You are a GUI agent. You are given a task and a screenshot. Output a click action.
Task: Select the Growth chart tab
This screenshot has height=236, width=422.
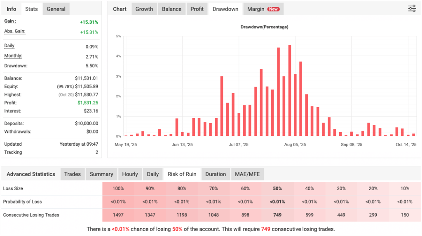144,9
